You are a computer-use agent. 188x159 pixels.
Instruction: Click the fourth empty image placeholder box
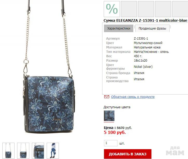[x=180, y=9]
